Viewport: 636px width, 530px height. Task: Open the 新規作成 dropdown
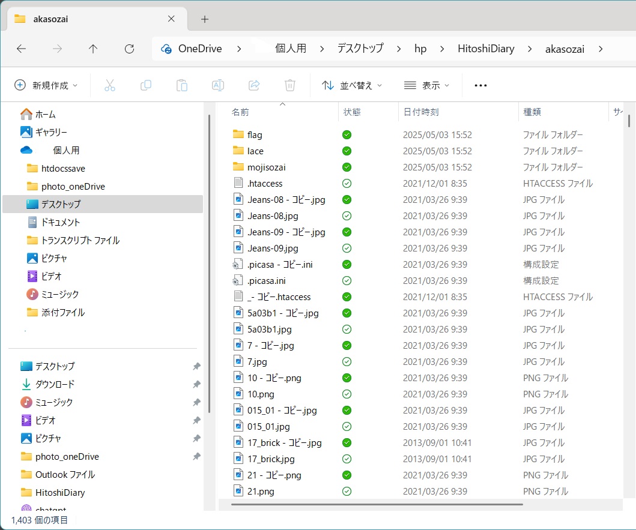click(x=46, y=85)
